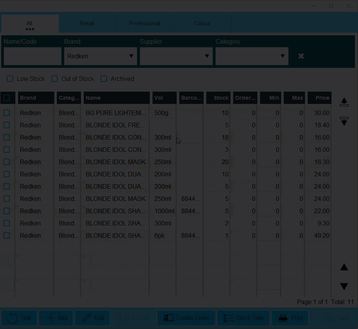Go down one page with solid down triangle

[344, 286]
